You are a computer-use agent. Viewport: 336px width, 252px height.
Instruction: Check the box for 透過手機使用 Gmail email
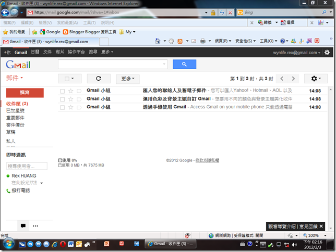click(x=63, y=107)
